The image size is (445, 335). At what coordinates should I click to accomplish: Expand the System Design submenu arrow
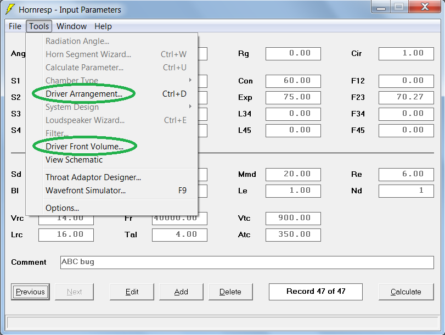190,107
